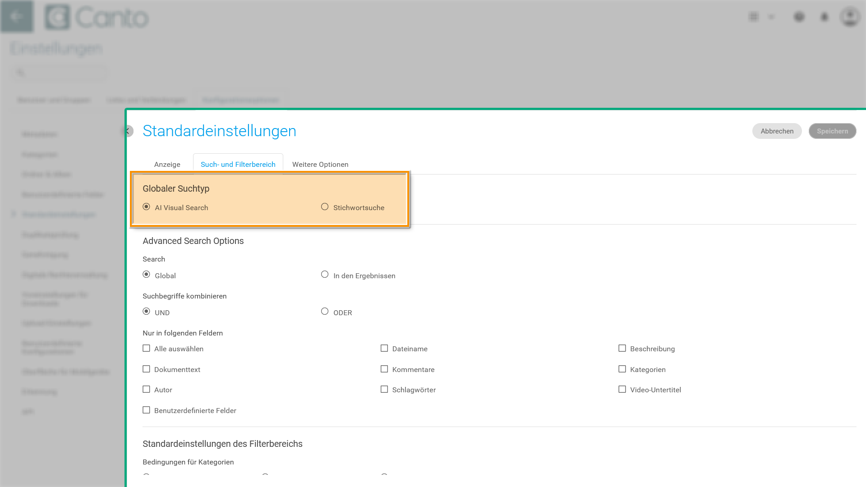This screenshot has width=866, height=487.
Task: Click the back arrow in top-left corner
Action: tap(17, 17)
